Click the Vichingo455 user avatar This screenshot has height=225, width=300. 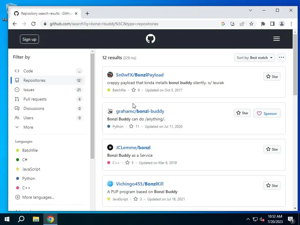[x=110, y=184]
